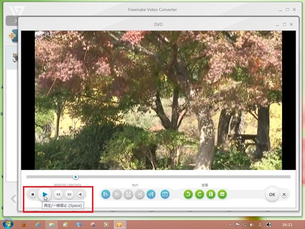Click the Stop playback button

point(32,194)
